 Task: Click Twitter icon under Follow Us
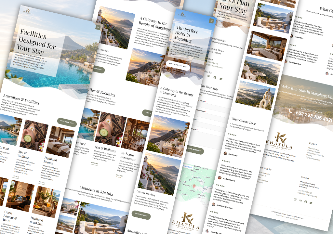(x=221, y=79)
